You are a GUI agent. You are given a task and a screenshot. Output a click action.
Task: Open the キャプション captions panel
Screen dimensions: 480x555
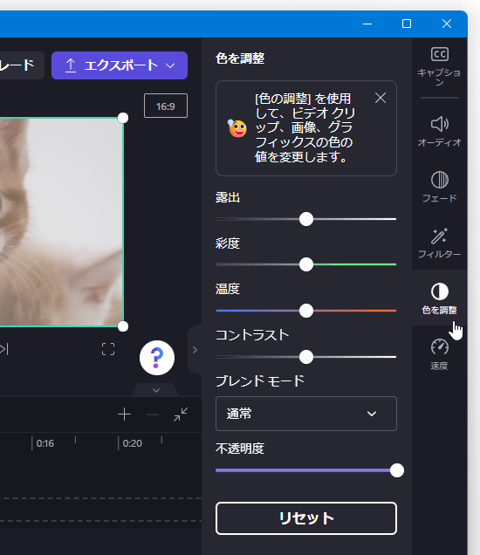tap(439, 66)
